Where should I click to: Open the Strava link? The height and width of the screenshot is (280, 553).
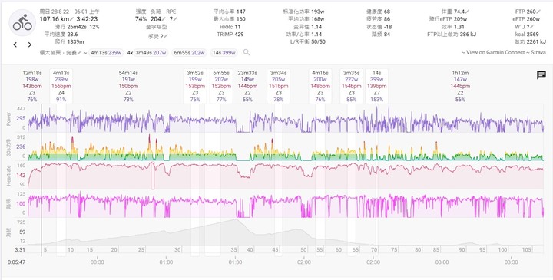point(538,52)
